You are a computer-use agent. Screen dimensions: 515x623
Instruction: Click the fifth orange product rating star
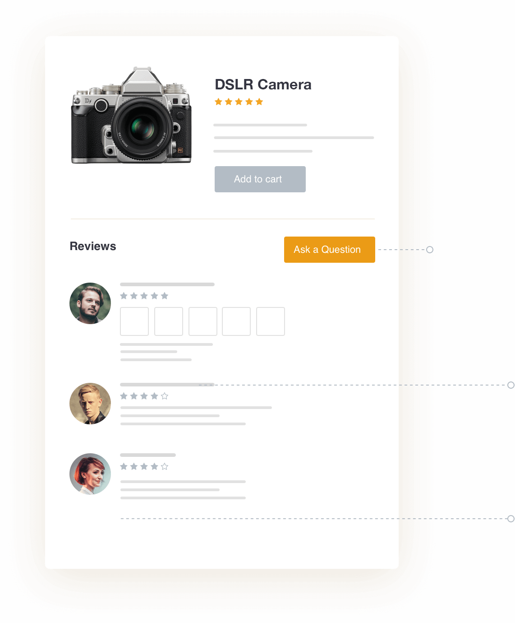click(x=259, y=102)
